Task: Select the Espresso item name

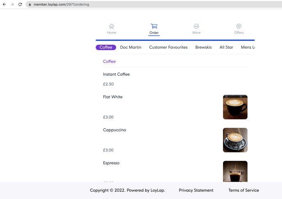Action: point(111,163)
